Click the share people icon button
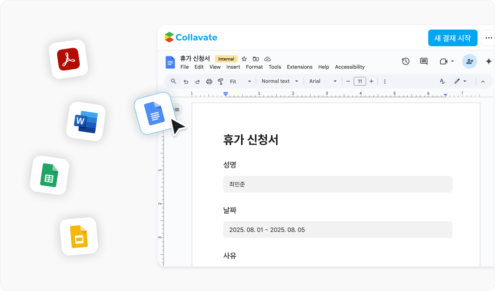 (x=470, y=61)
